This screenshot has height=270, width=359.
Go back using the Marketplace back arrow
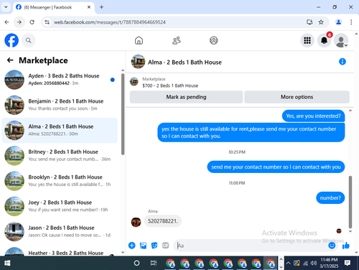point(10,60)
